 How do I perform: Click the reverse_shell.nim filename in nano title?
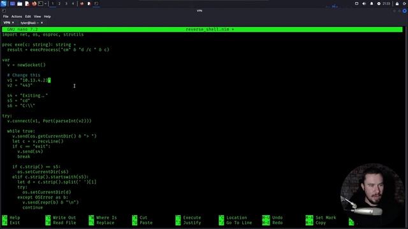(207, 29)
